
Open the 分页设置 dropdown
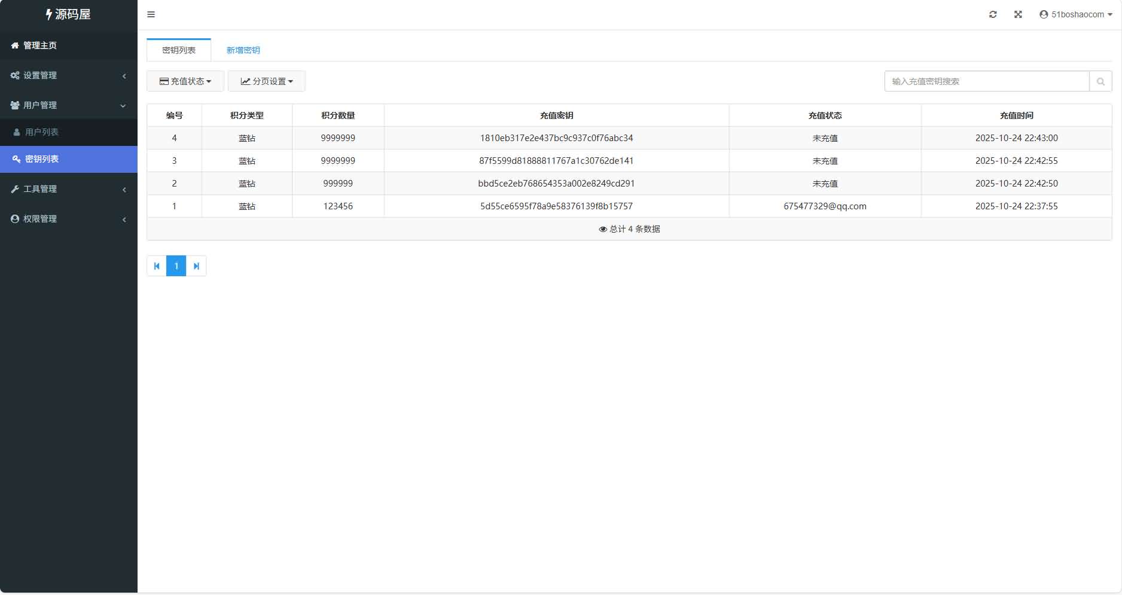267,81
